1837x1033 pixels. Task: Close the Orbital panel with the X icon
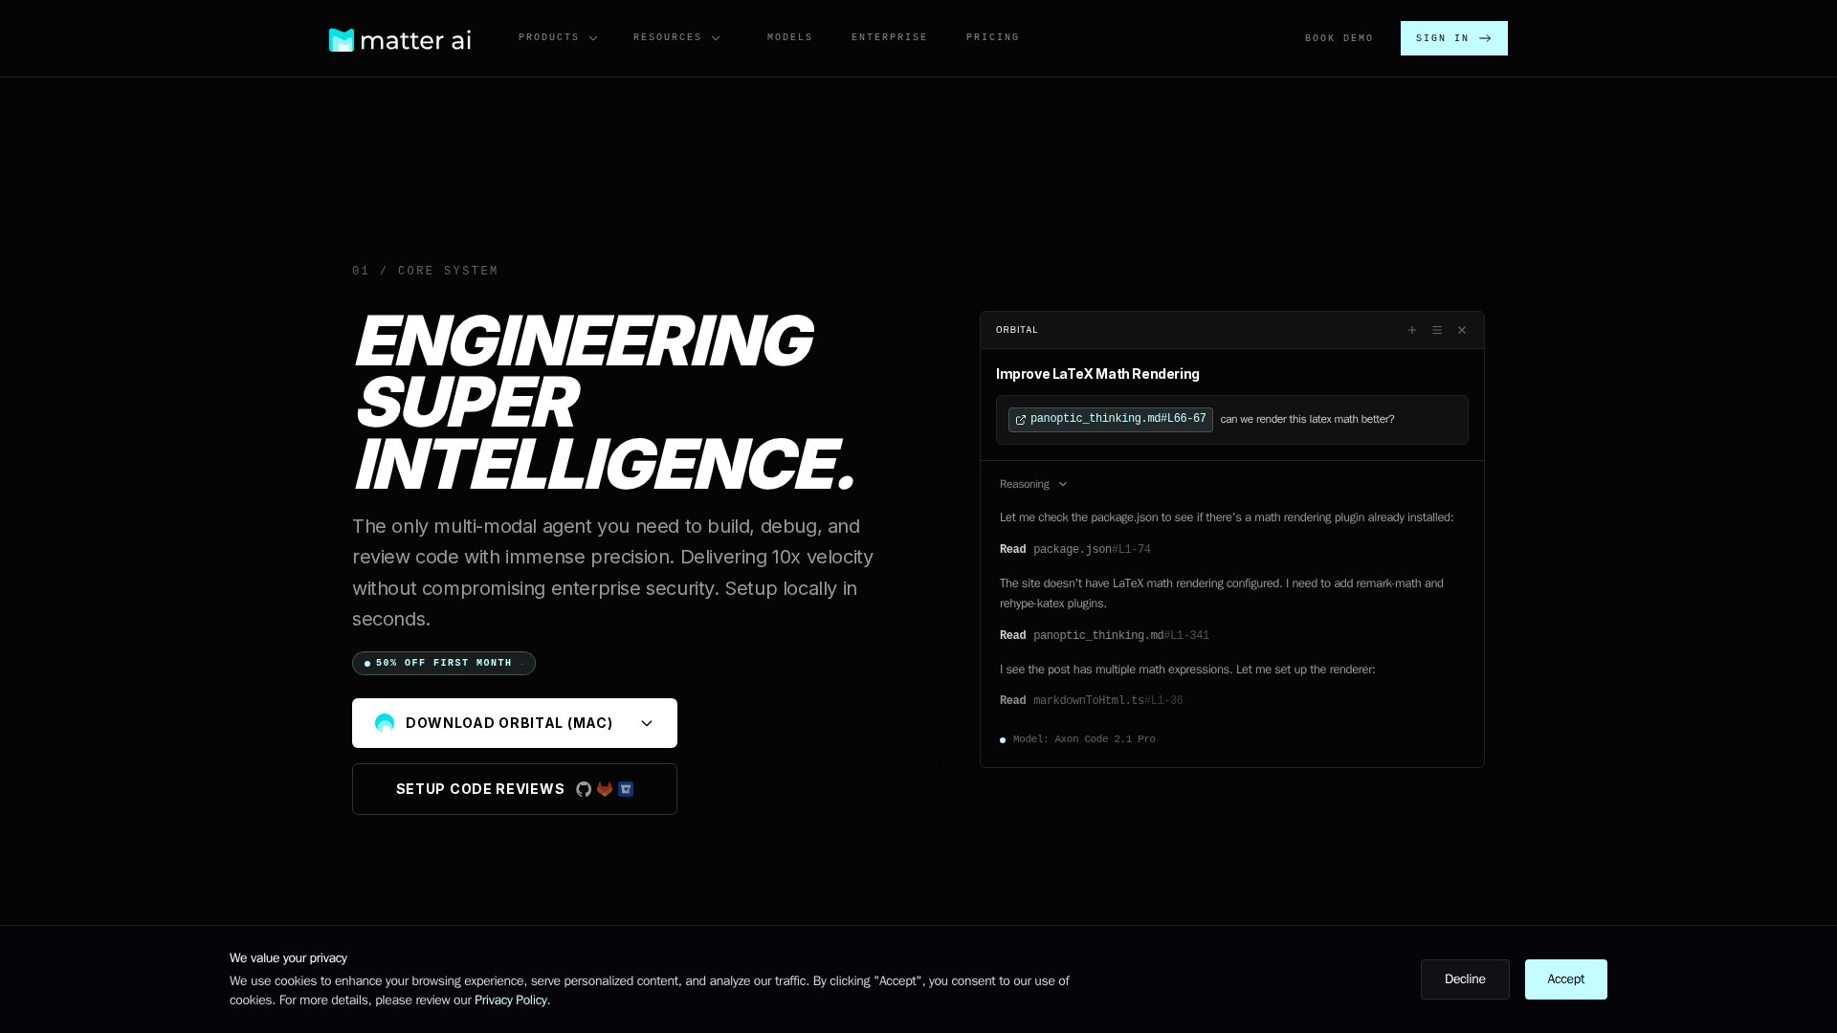[x=1462, y=330]
